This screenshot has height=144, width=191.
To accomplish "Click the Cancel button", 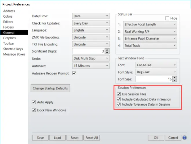I will point(173,138).
